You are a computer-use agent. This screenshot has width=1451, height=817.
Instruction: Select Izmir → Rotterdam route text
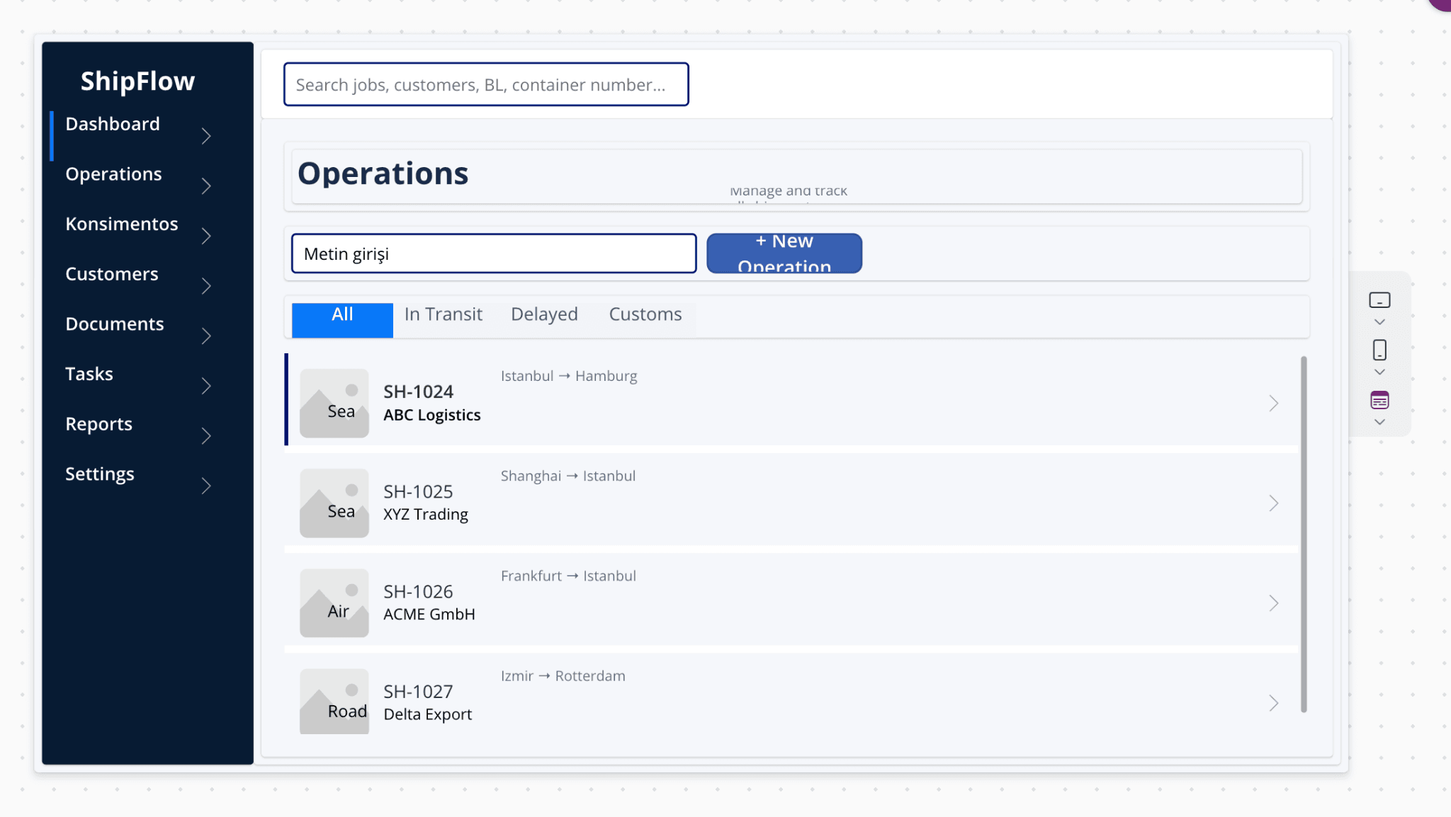[x=563, y=676]
